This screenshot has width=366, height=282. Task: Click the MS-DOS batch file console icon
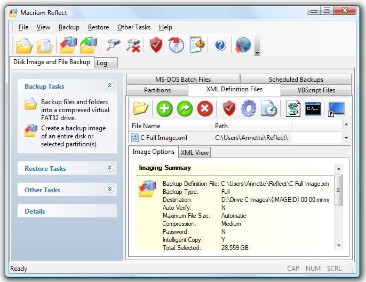(x=313, y=108)
